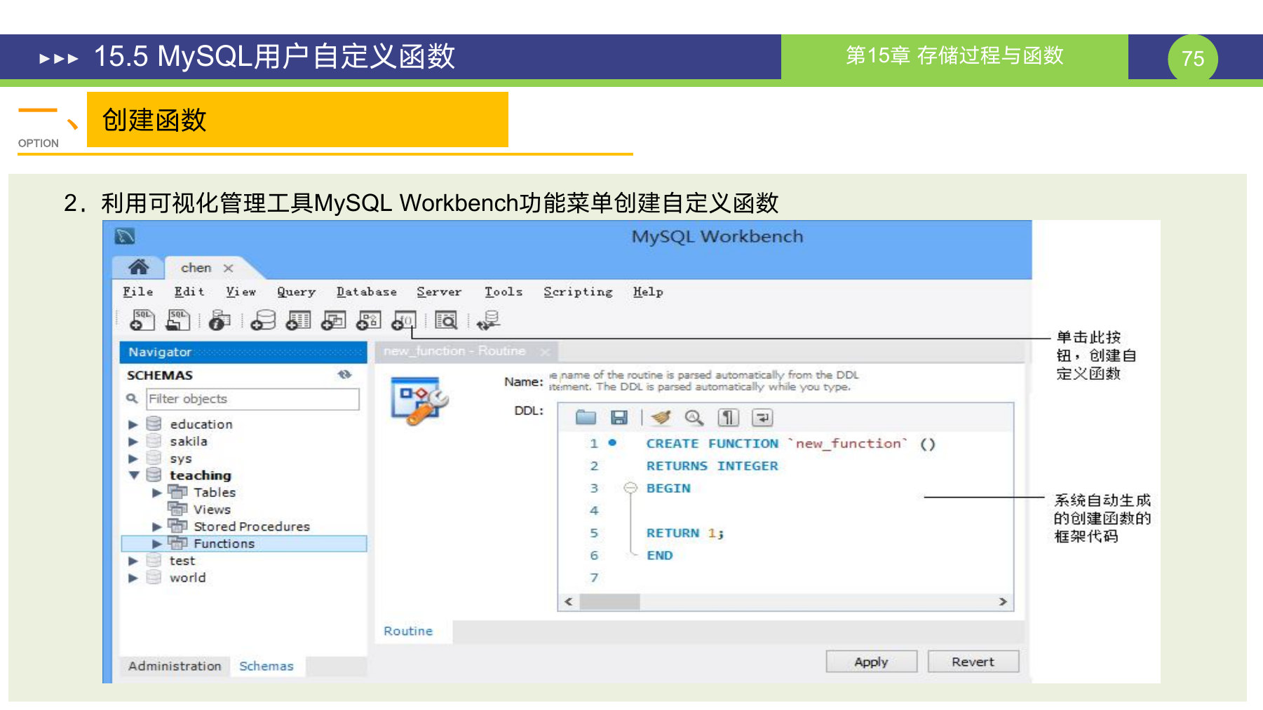Expand the education schema
This screenshot has width=1263, height=710.
pyautogui.click(x=133, y=424)
